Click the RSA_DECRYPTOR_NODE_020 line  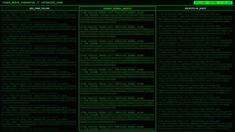189,98
